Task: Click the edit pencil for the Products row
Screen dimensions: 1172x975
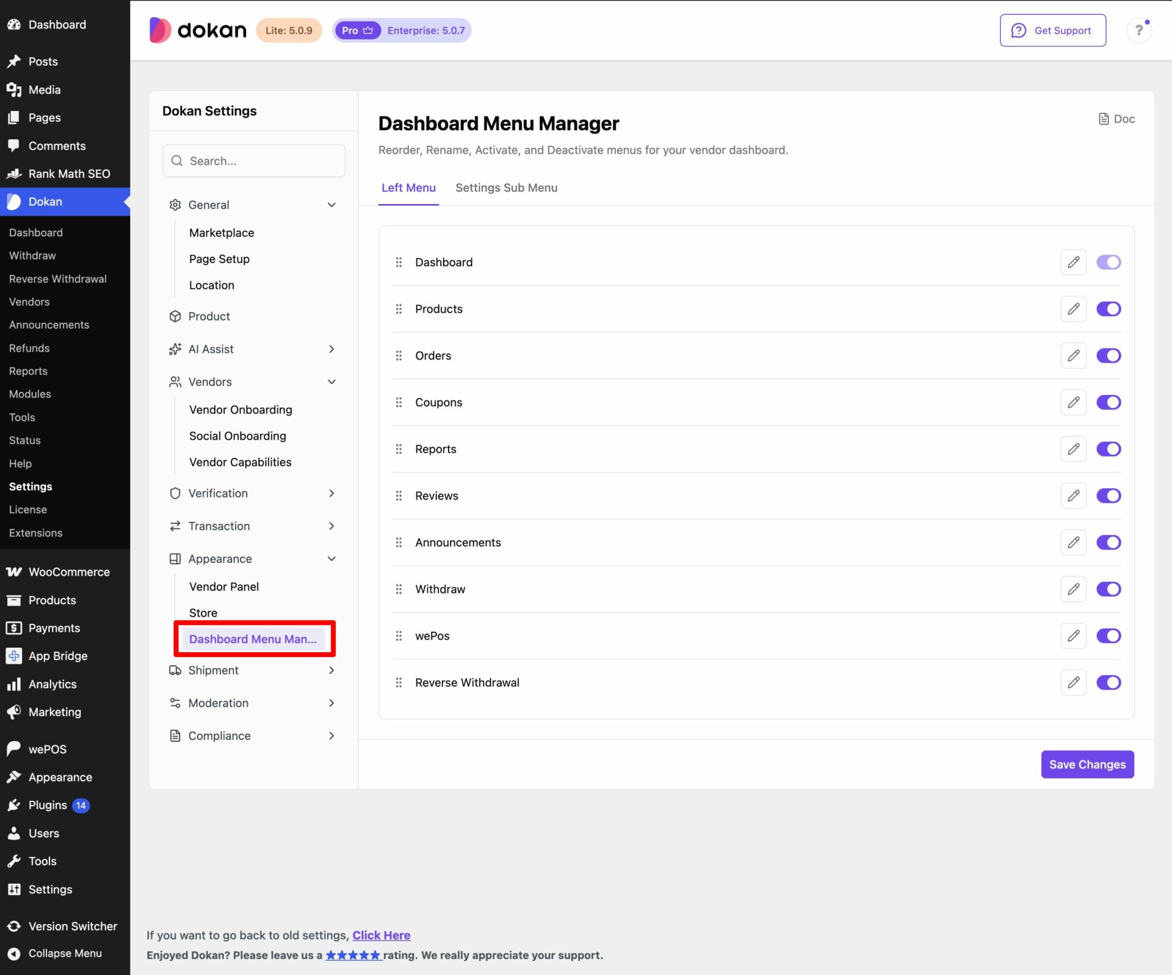Action: click(x=1073, y=309)
